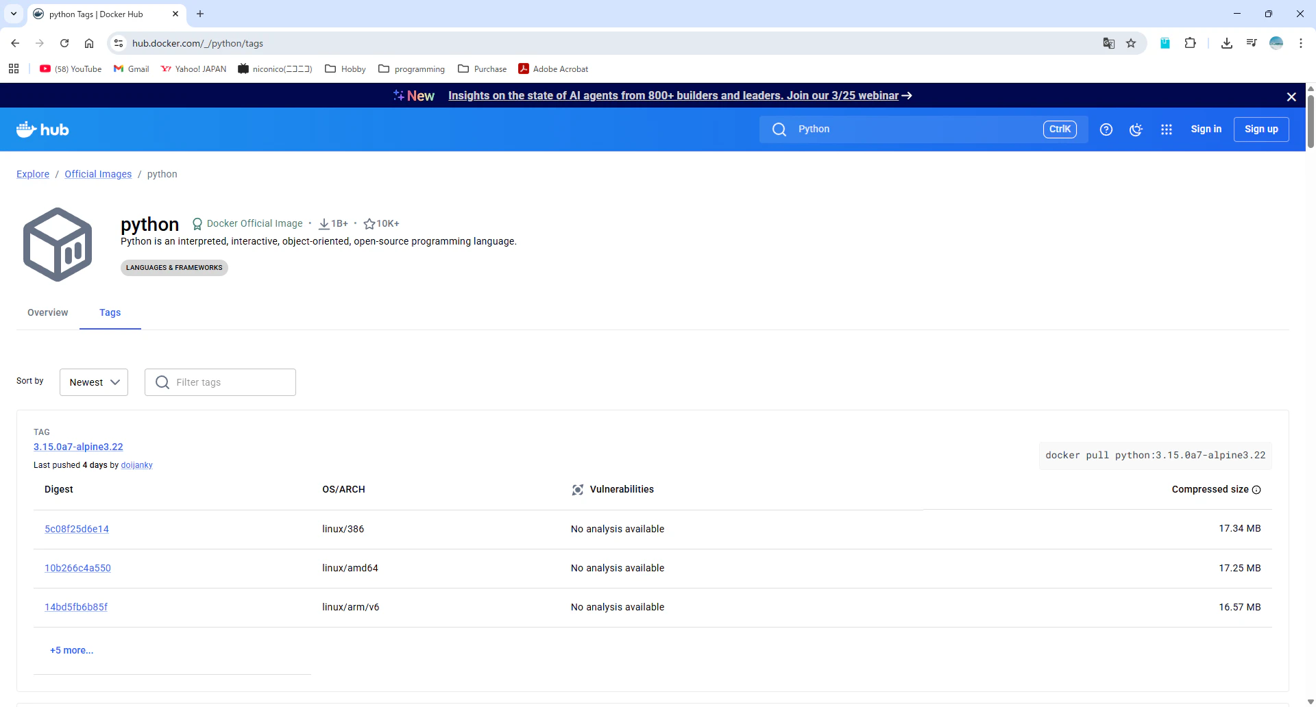Open Chrome extensions puzzle icon

click(1191, 43)
